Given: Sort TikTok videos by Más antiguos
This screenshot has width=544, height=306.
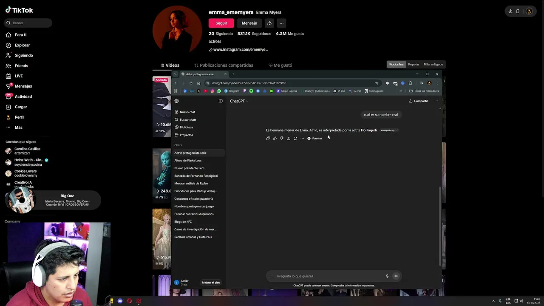Looking at the screenshot, I should [433, 65].
